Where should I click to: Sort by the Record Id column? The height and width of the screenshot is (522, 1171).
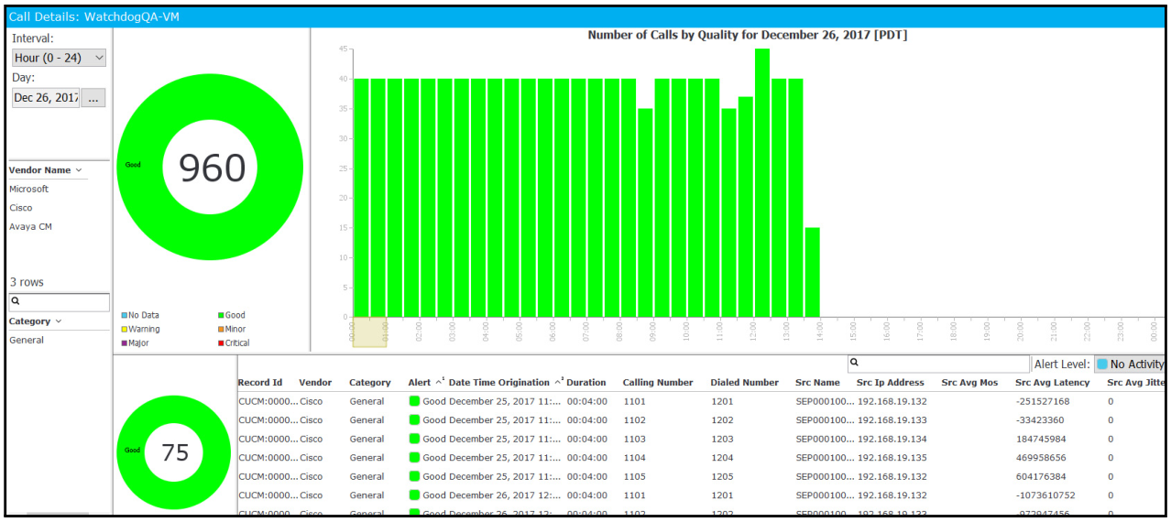260,383
